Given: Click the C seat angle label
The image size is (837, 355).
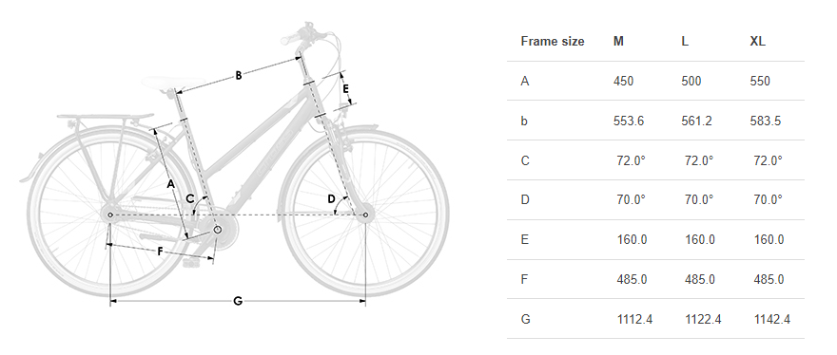Looking at the screenshot, I should (x=190, y=198).
